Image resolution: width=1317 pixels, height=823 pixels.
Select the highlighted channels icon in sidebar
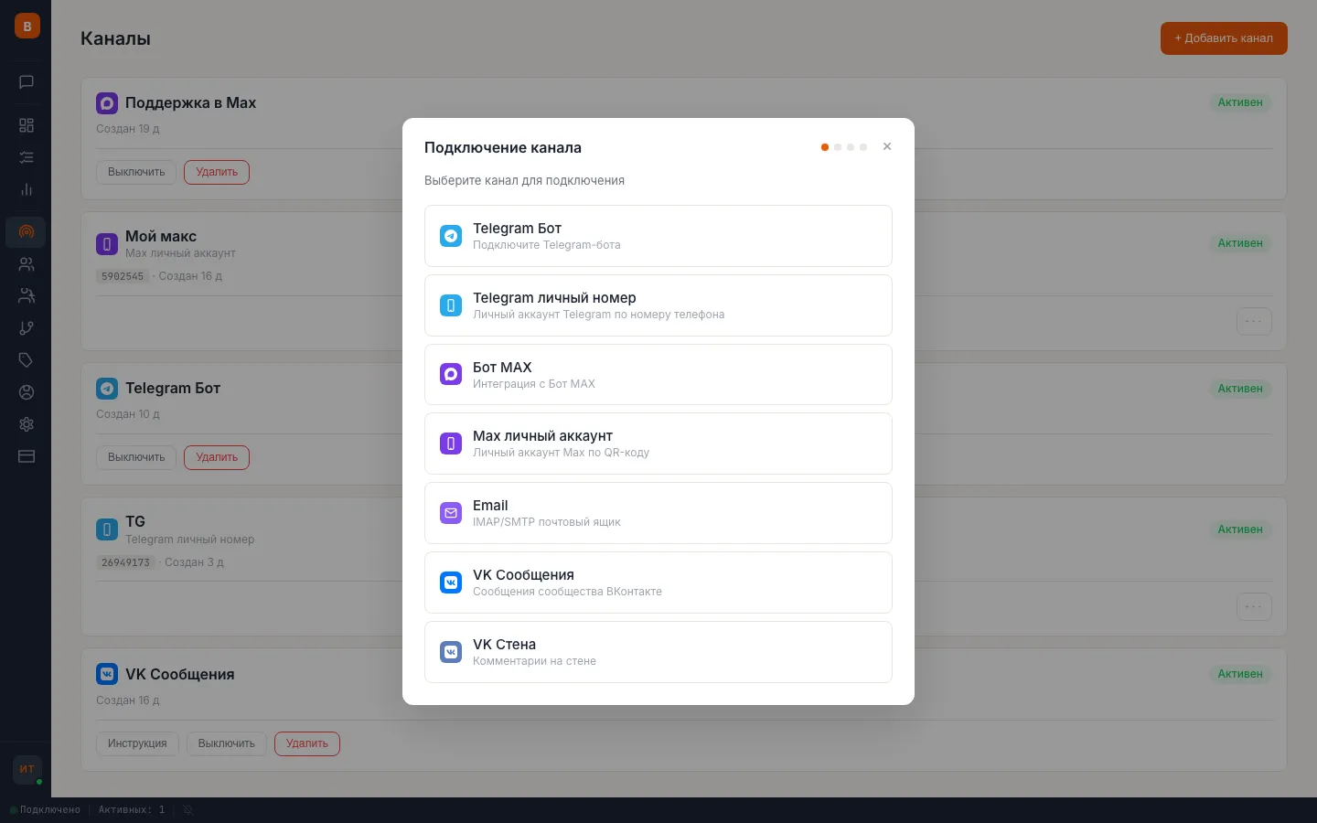tap(27, 232)
